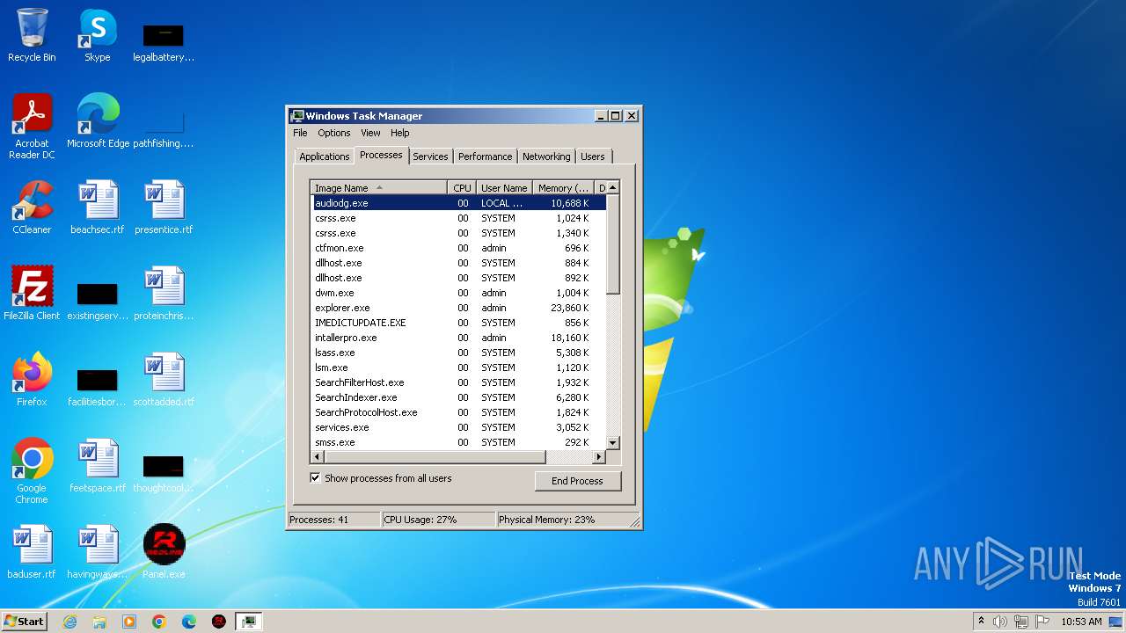Screen dimensions: 1126x633
Task: Select the explorer.exe process row
Action: 458,308
